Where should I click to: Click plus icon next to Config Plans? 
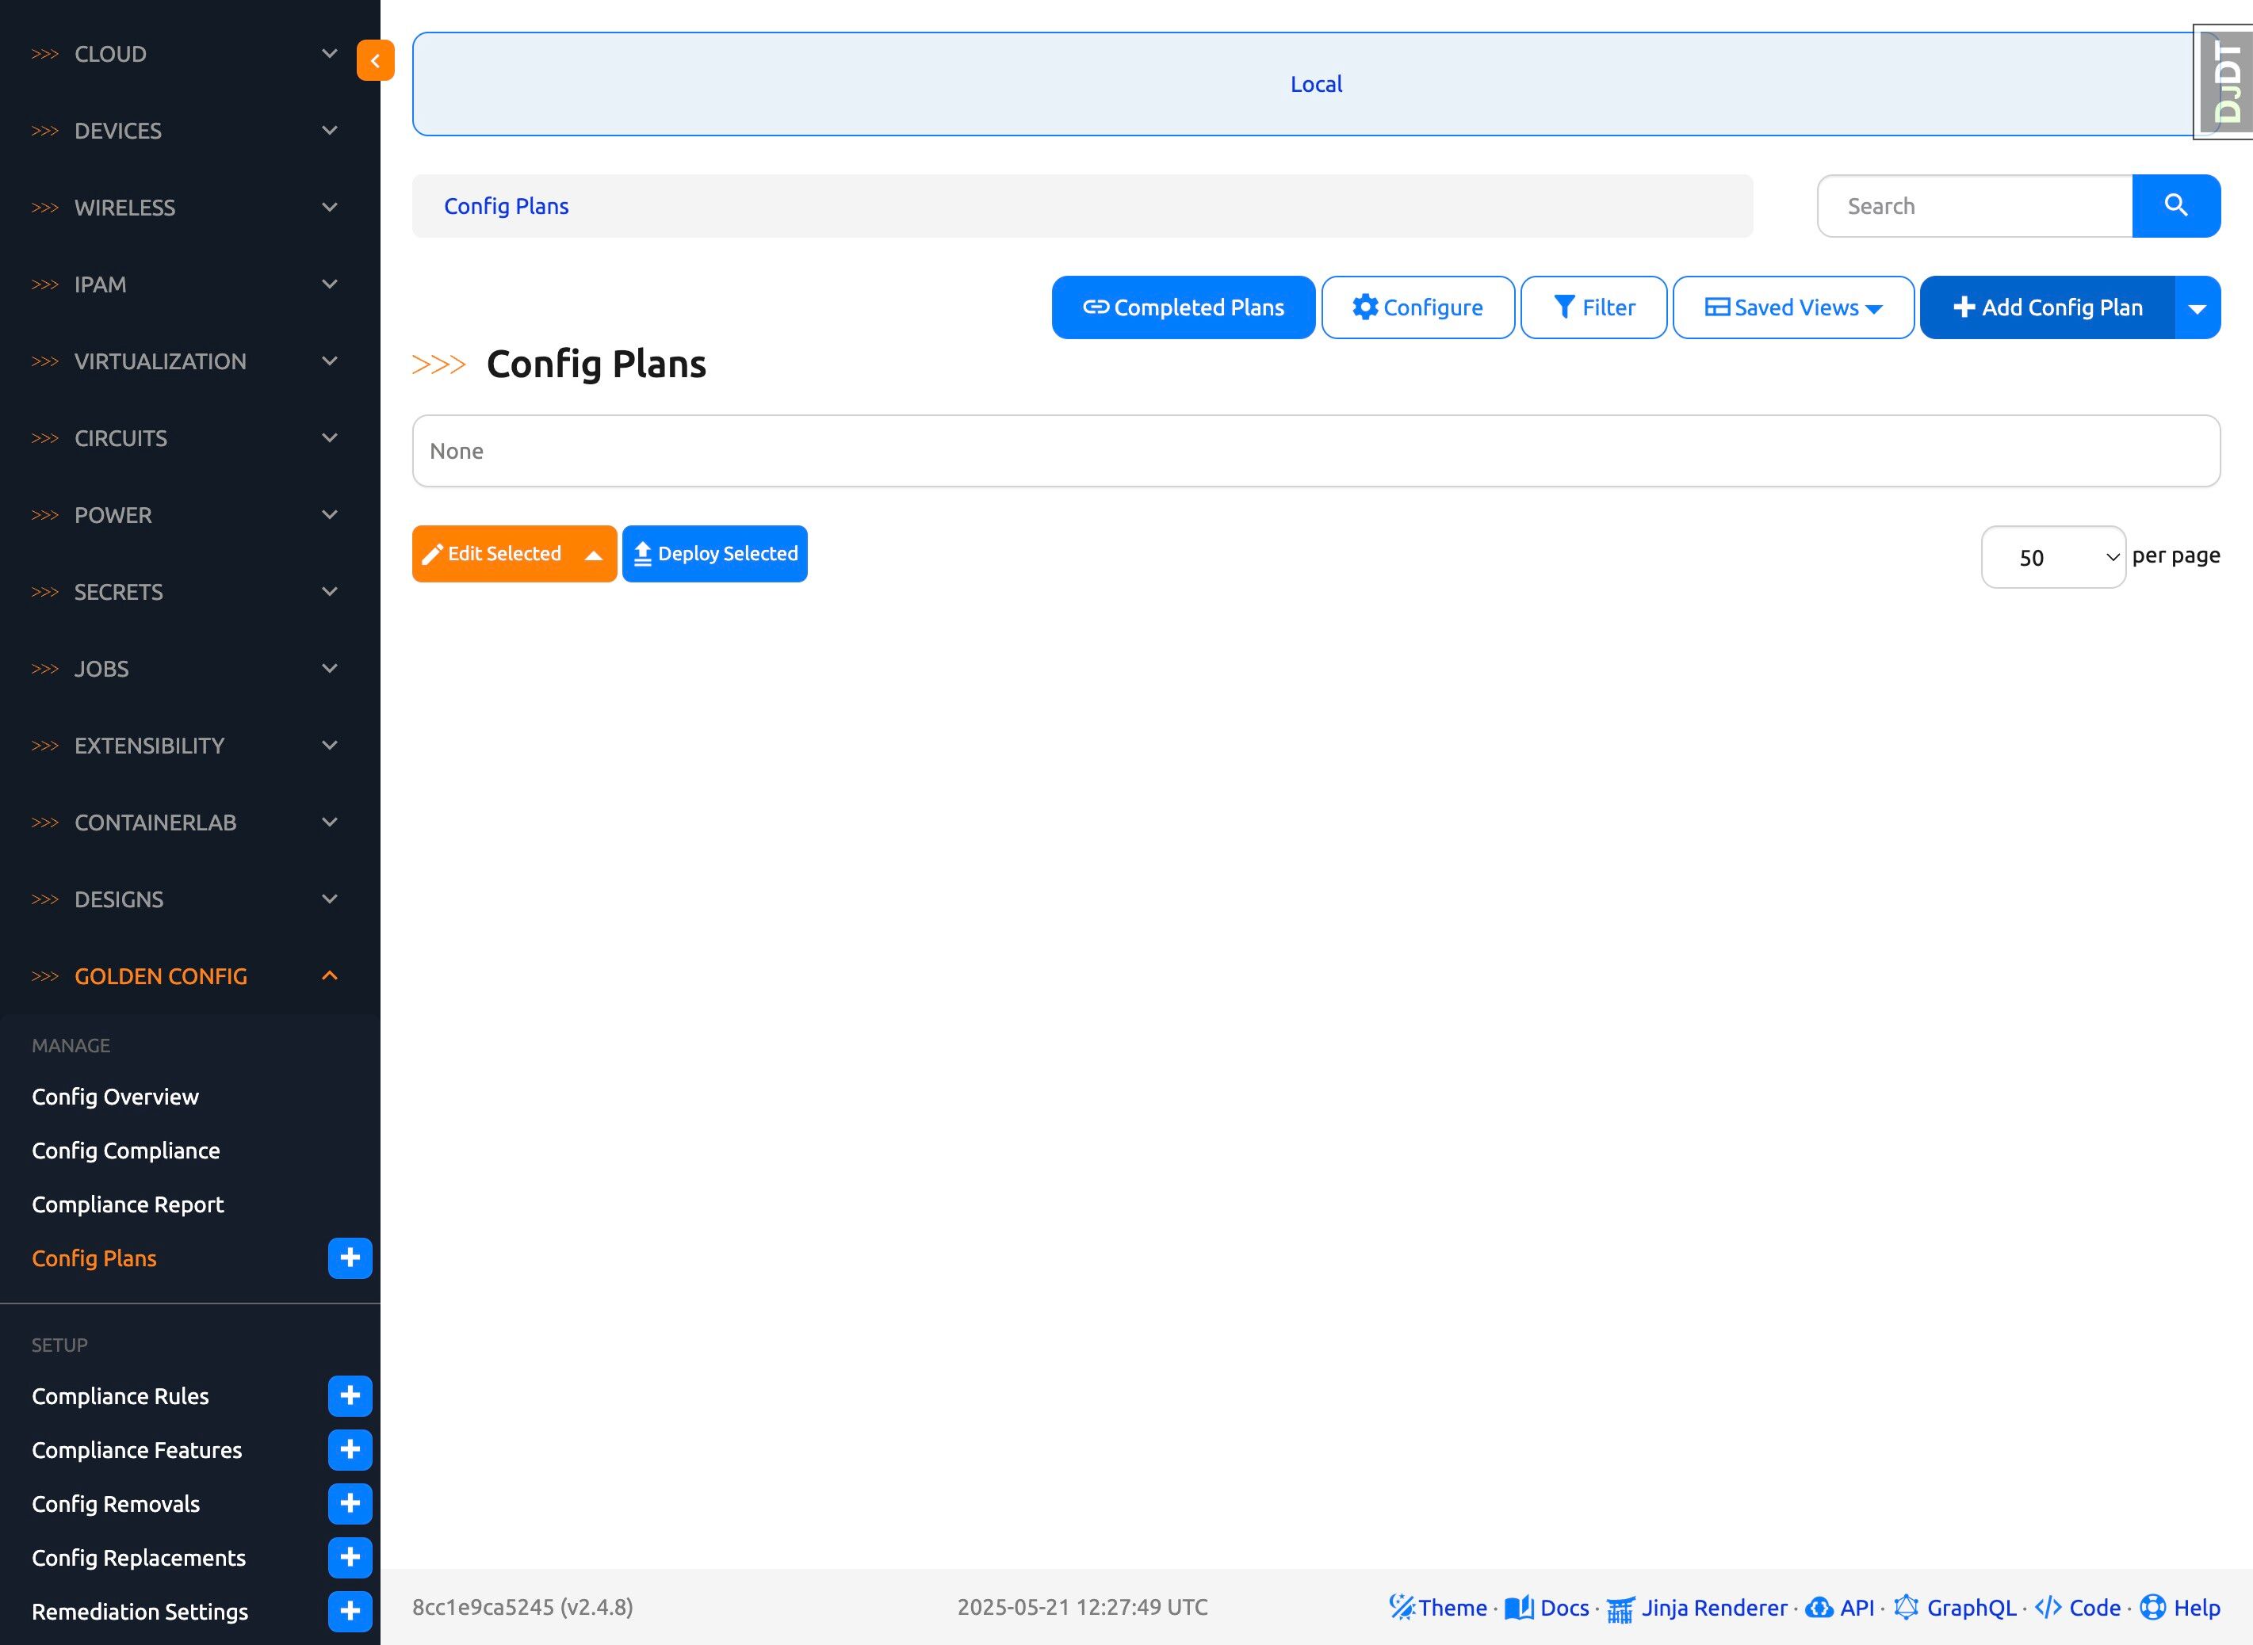click(350, 1258)
